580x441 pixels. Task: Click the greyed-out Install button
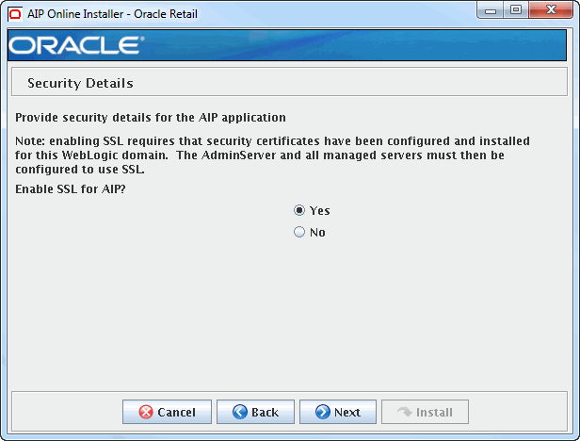[x=425, y=412]
